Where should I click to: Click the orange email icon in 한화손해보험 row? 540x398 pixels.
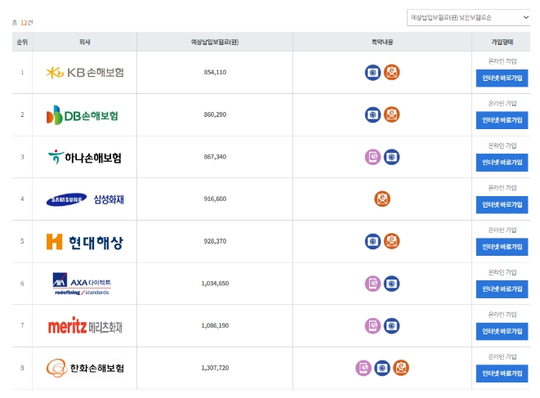click(x=401, y=368)
